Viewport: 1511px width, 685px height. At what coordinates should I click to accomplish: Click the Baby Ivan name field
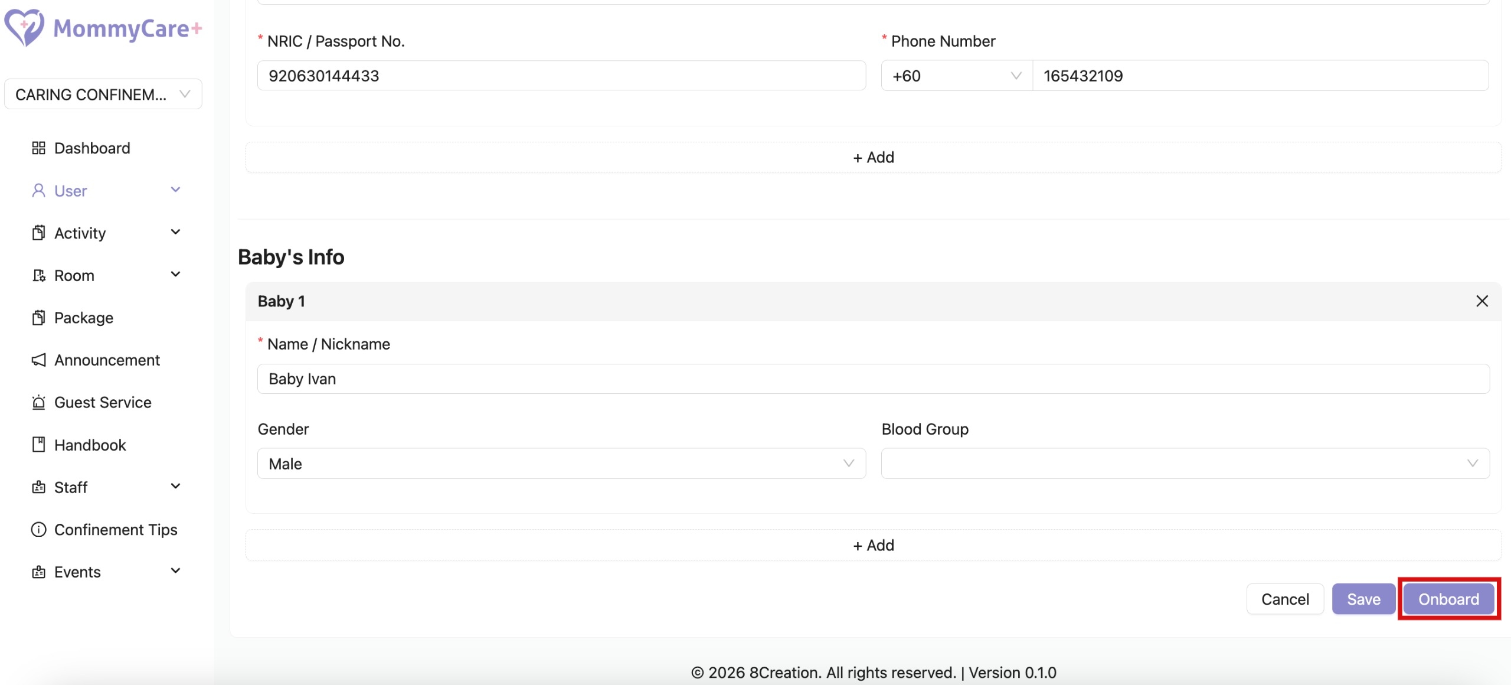873,379
